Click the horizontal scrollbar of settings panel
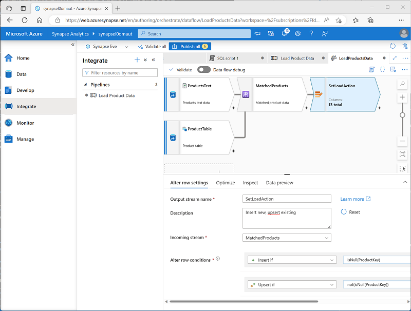 pos(244,301)
